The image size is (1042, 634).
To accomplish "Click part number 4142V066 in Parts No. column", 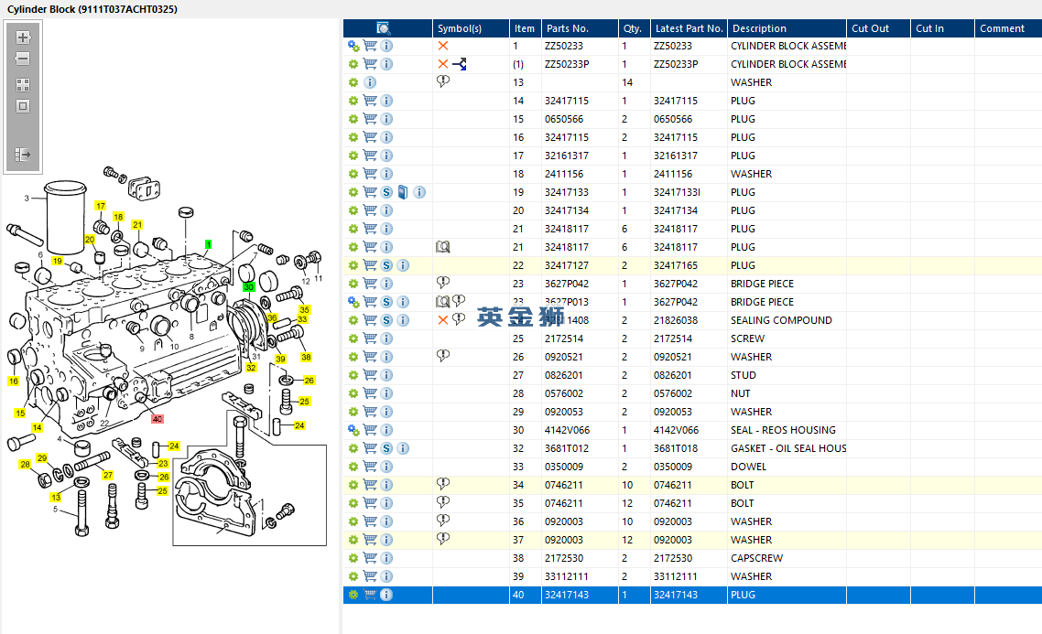I will [566, 430].
